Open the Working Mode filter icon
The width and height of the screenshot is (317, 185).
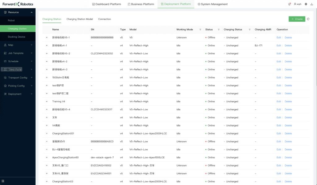(200, 30)
